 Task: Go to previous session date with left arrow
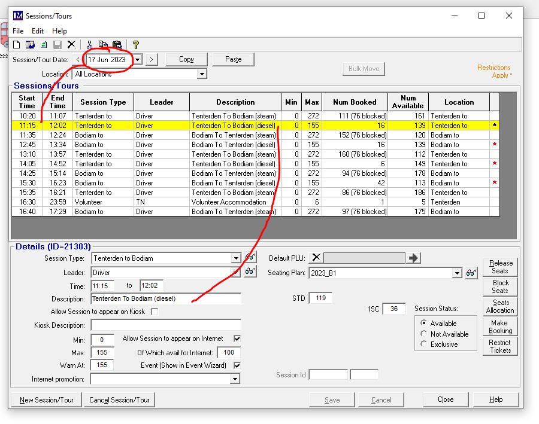(78, 59)
